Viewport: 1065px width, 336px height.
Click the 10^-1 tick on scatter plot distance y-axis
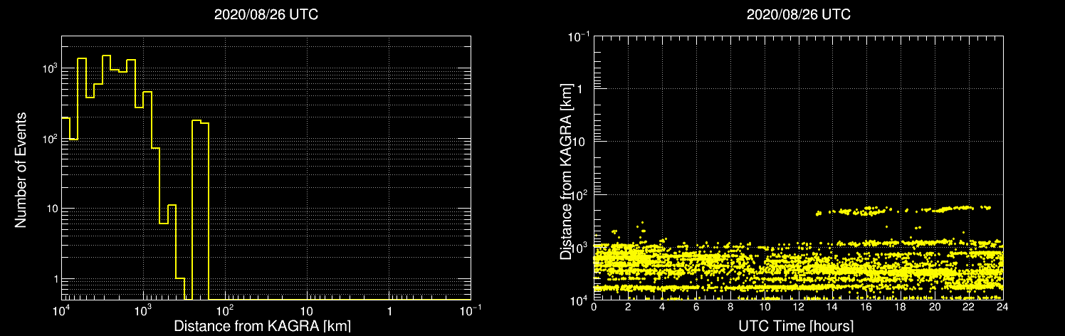click(578, 38)
